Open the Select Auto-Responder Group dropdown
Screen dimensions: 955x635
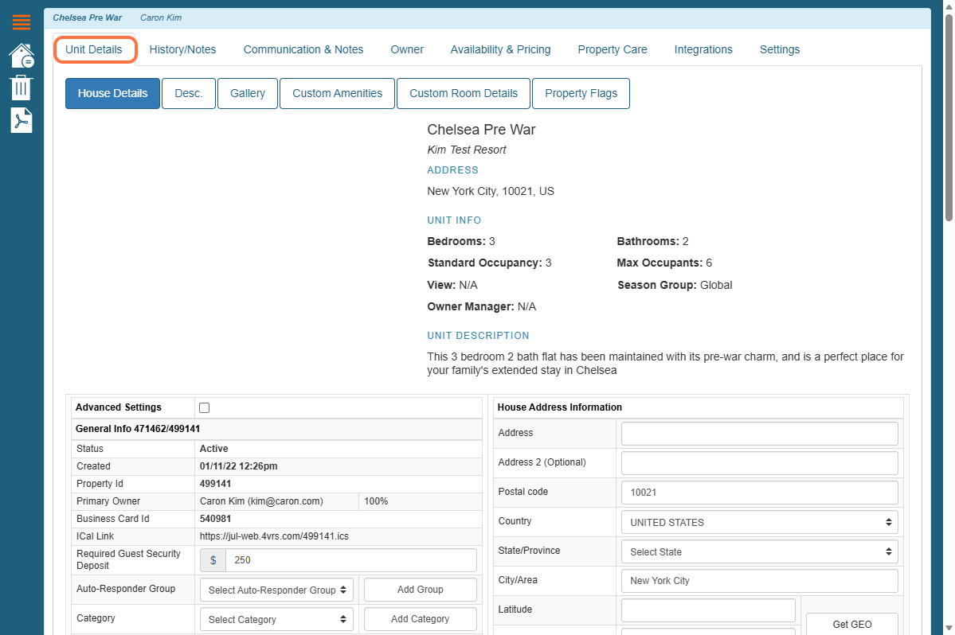point(276,590)
